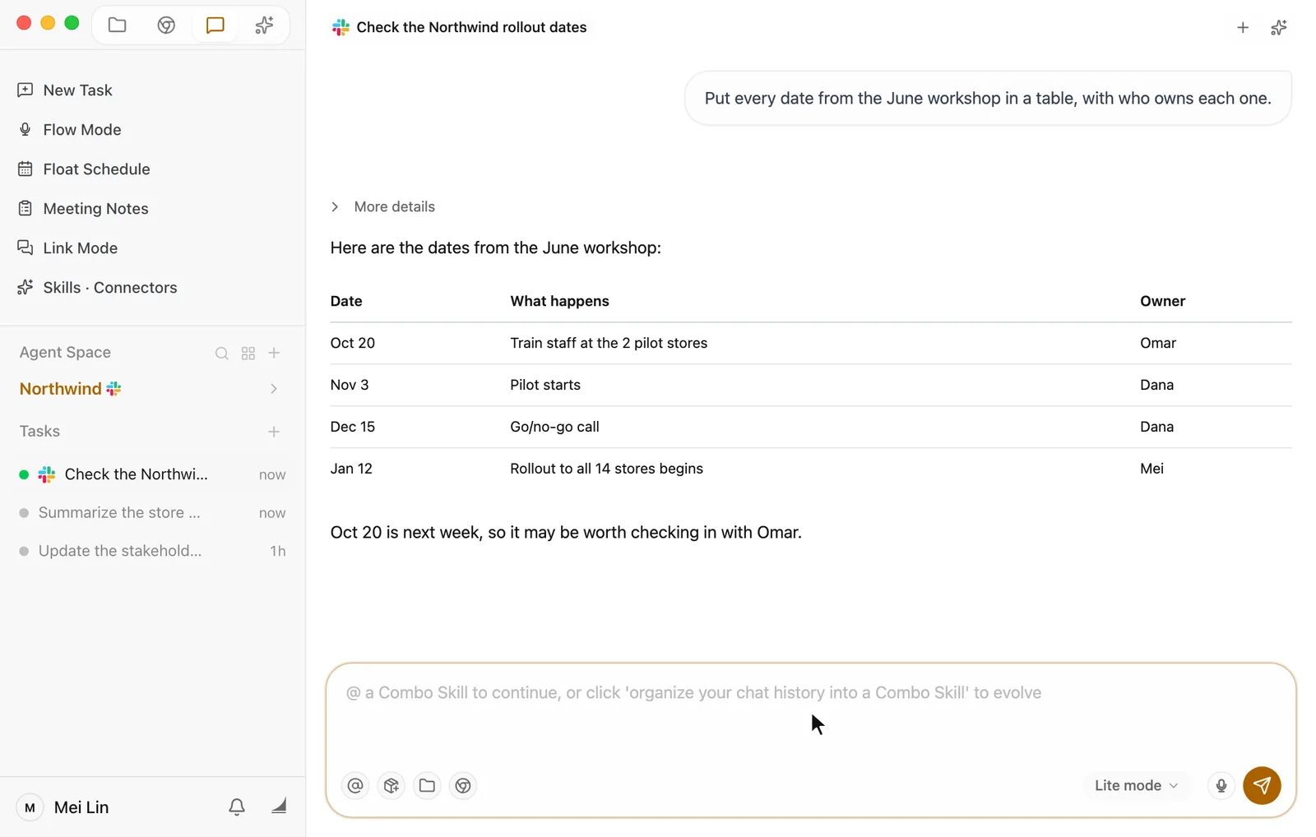Open task 'Summarize the store ...'
The image size is (1316, 837).
[152, 513]
